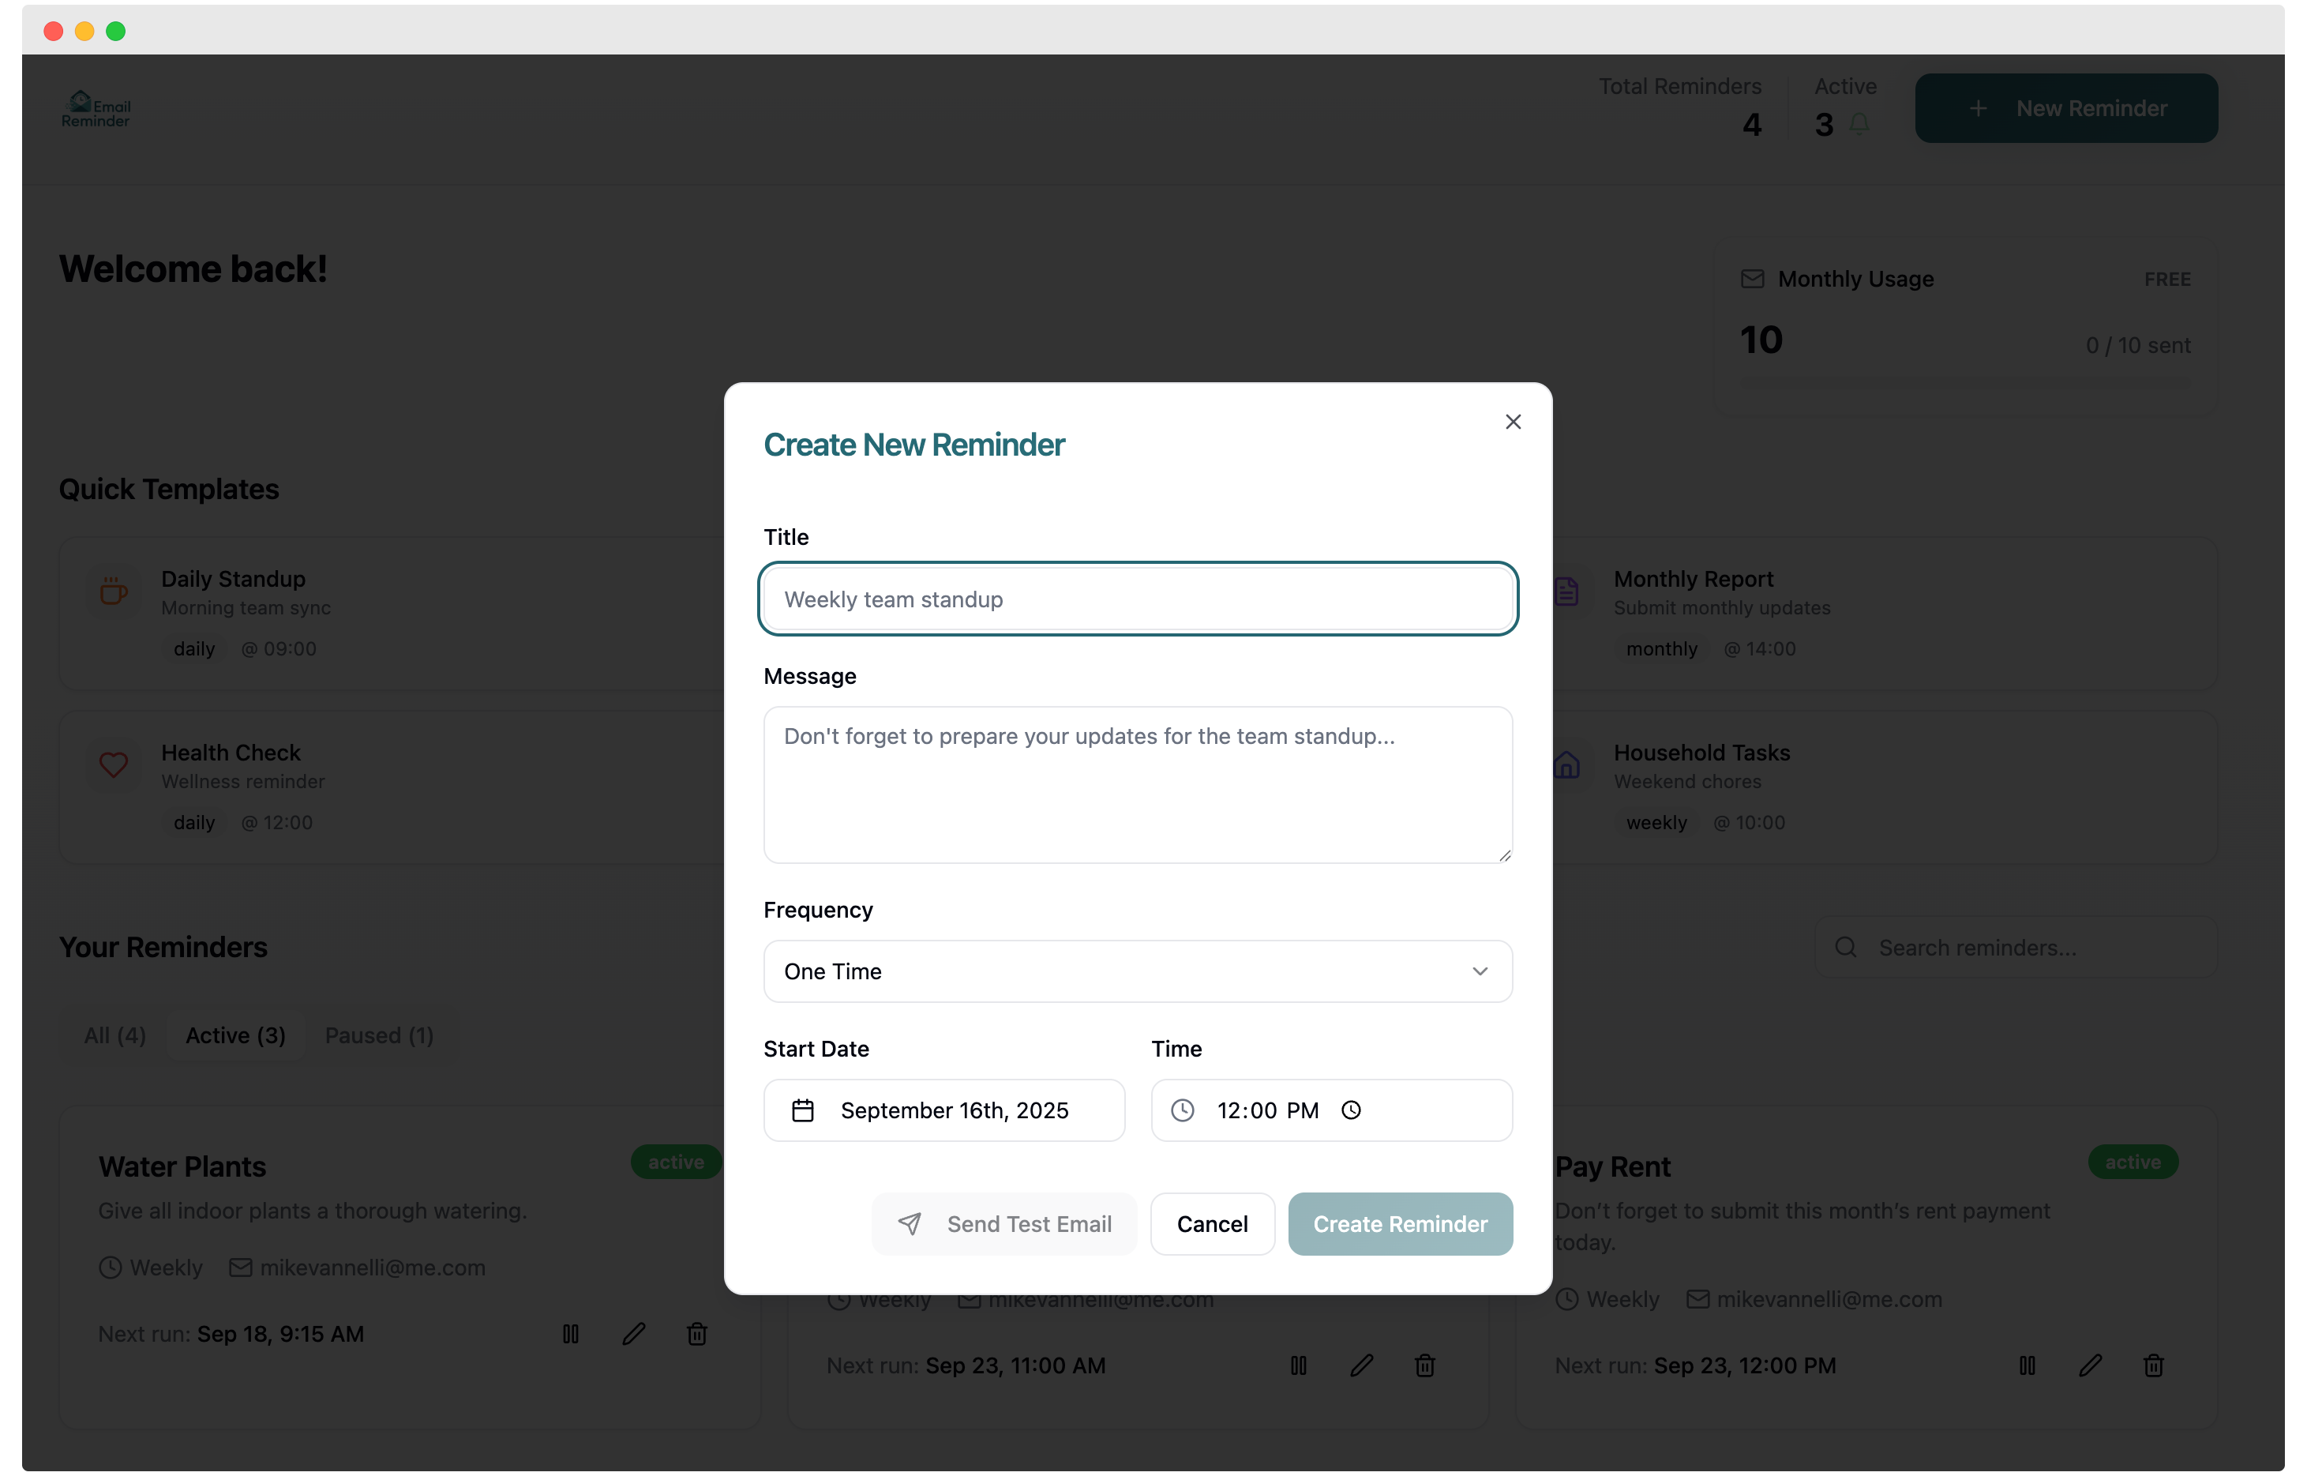The width and height of the screenshot is (2307, 1476).
Task: Click the Health Check heart icon
Action: 114,764
